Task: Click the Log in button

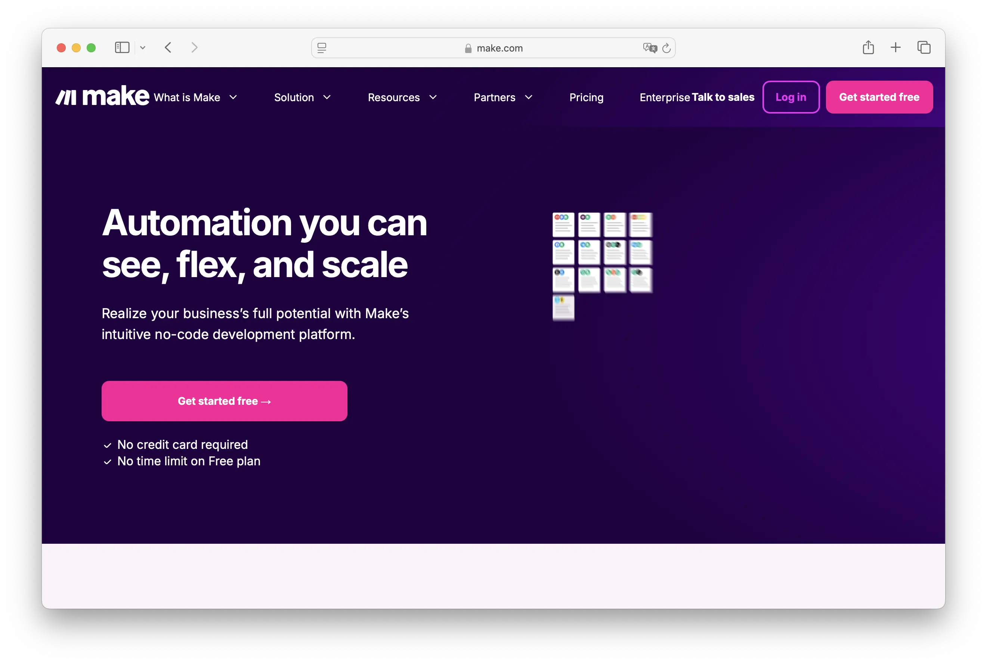Action: (x=790, y=97)
